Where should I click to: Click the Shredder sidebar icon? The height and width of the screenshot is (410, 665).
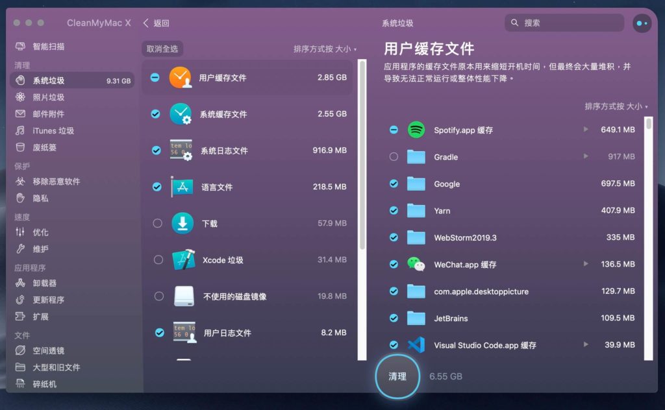pyautogui.click(x=20, y=384)
